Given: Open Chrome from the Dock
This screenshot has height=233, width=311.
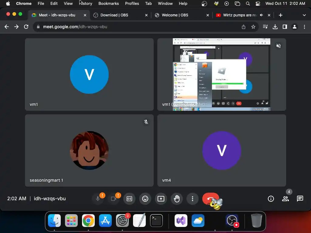Looking at the screenshot, I should 88,221.
